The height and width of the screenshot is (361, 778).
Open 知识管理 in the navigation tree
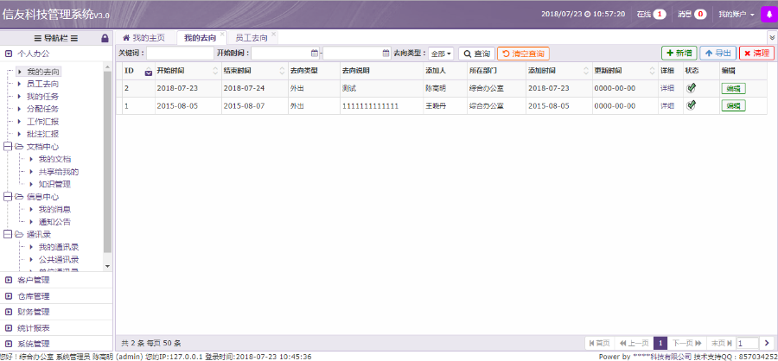coord(54,184)
